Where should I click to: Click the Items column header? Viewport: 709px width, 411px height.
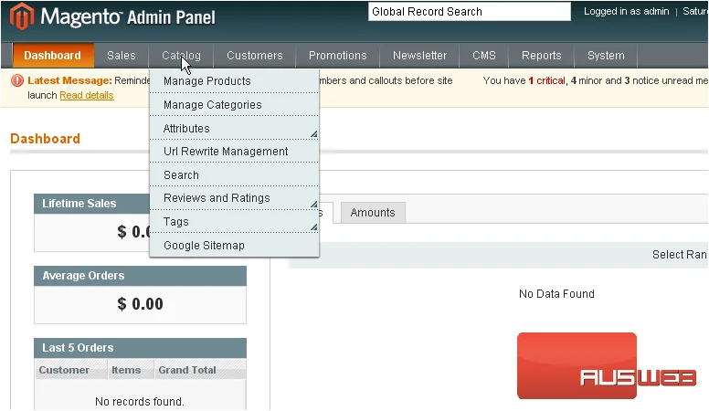[131, 370]
